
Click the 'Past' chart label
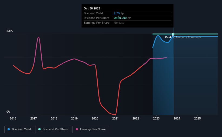click(168, 37)
